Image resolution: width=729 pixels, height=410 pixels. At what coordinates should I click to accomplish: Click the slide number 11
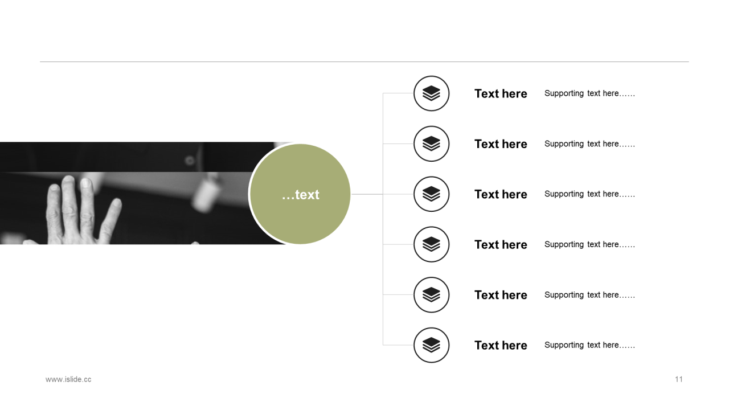tap(679, 379)
